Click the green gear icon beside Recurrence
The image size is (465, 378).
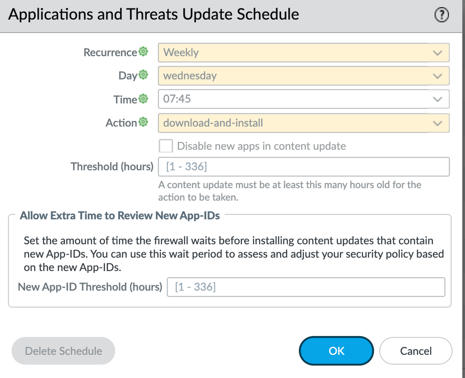pyautogui.click(x=143, y=52)
